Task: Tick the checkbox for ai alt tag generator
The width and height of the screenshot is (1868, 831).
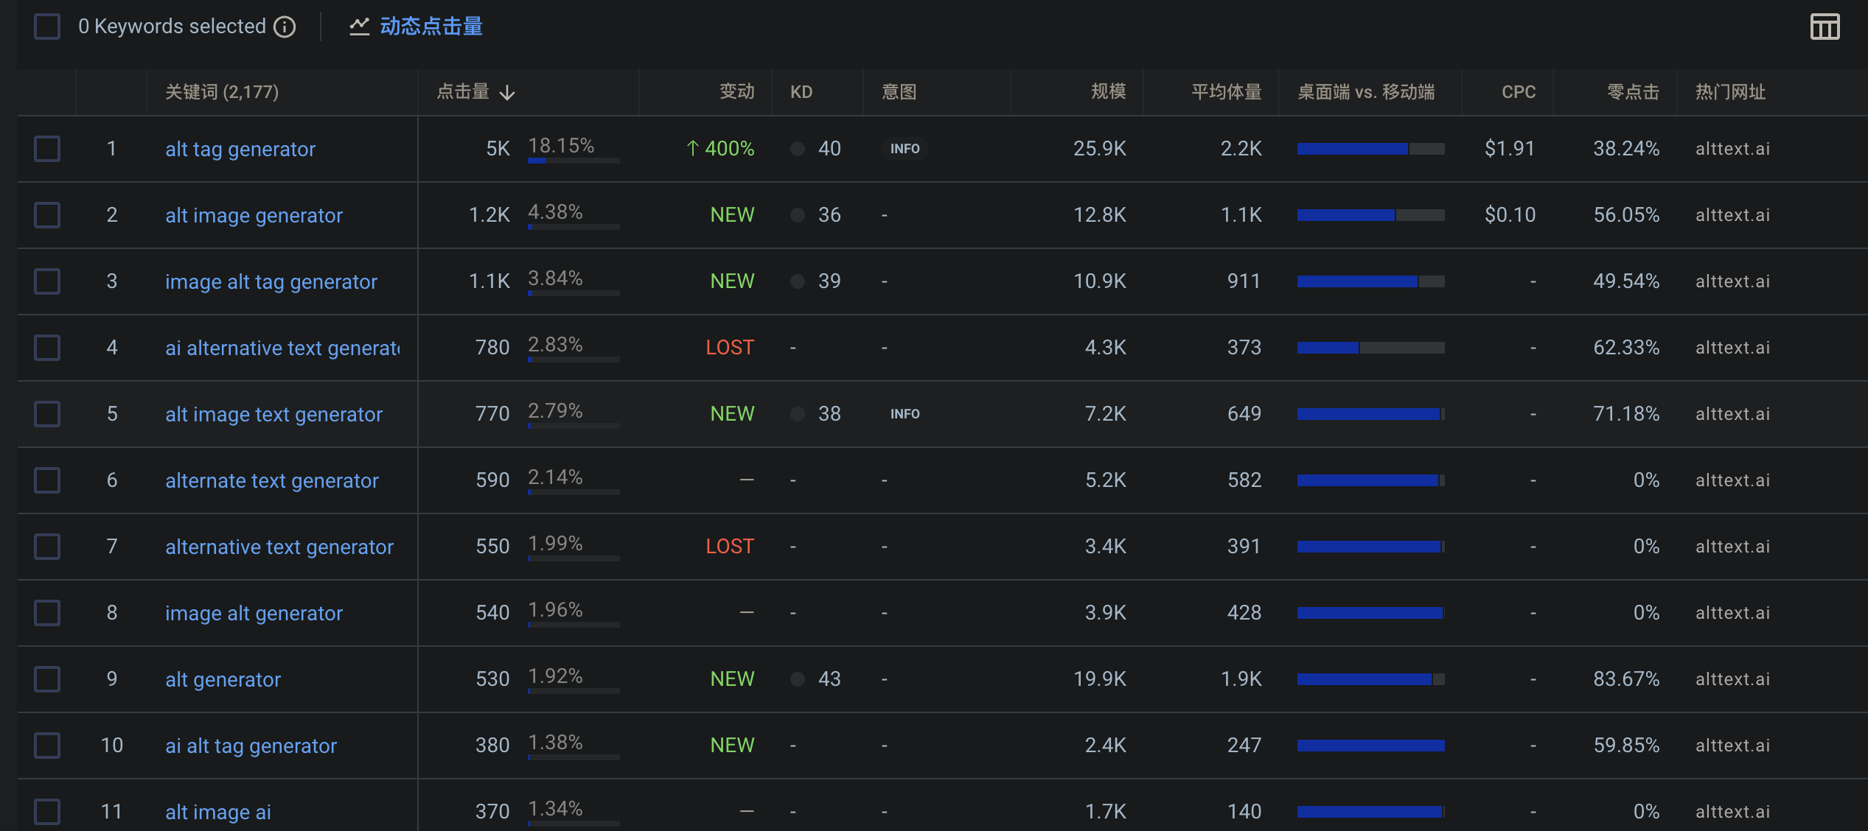Action: coord(47,746)
